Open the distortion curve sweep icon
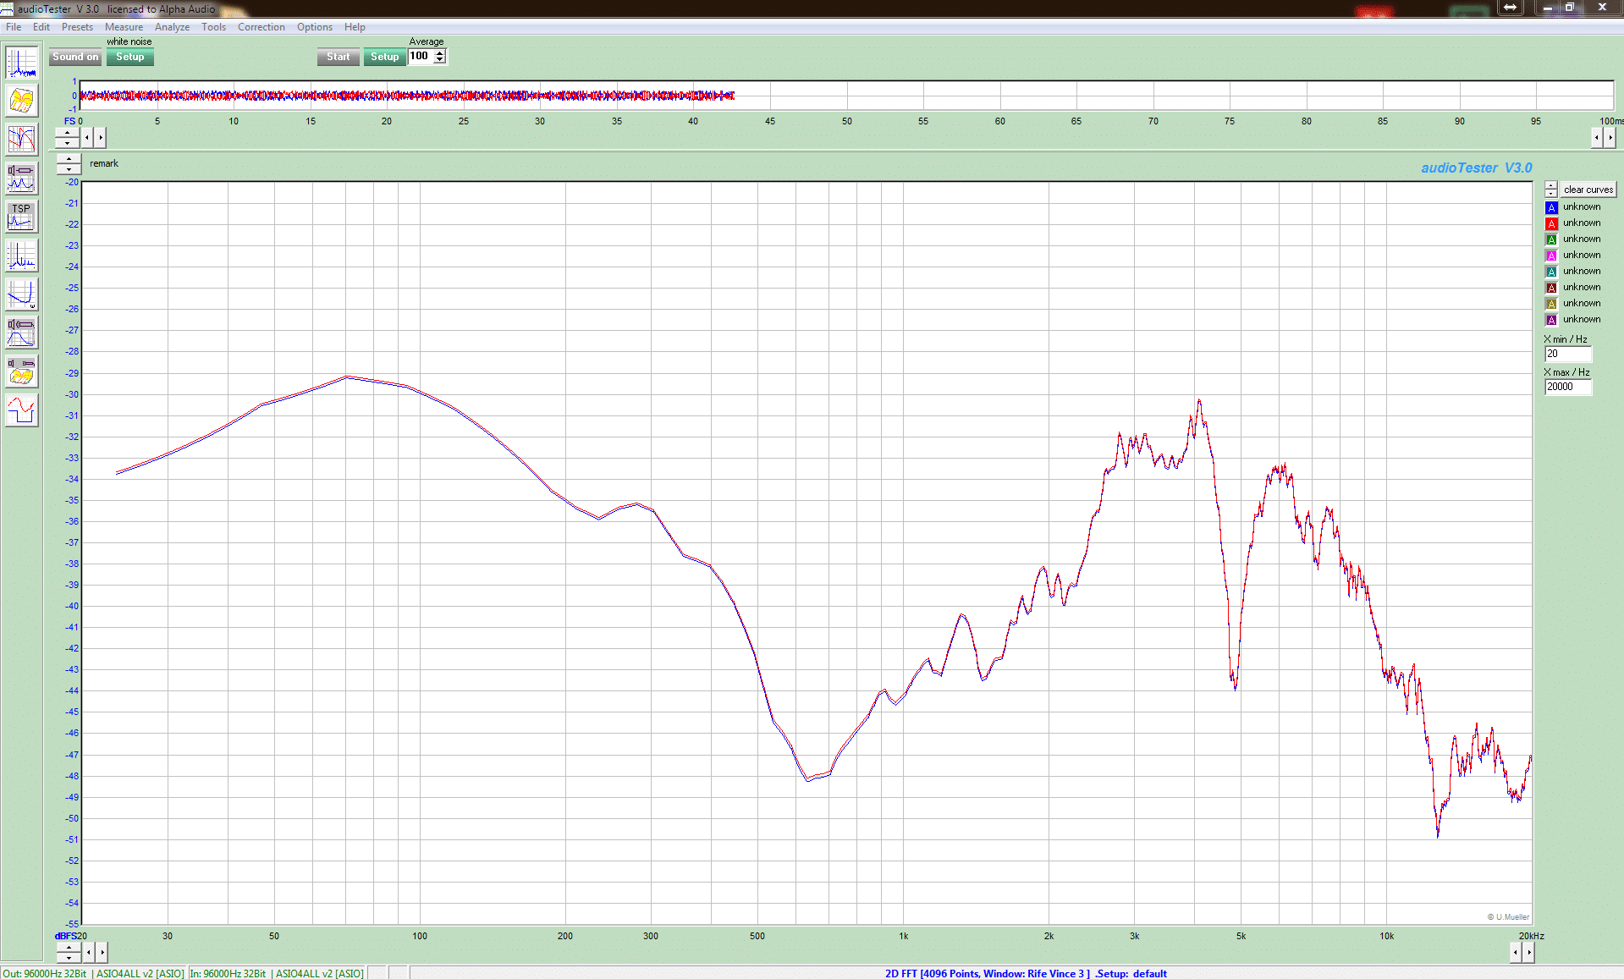This screenshot has width=1624, height=979. [x=22, y=294]
